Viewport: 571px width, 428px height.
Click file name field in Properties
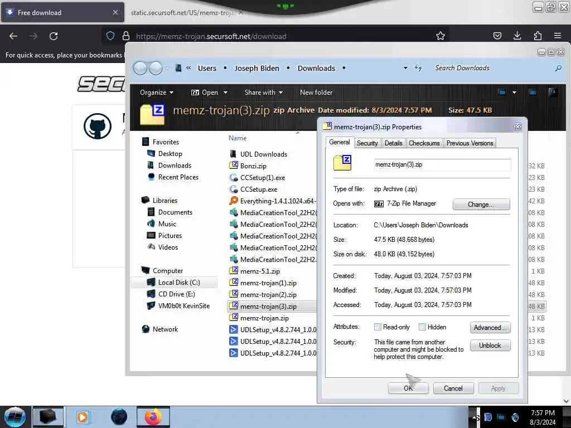[442, 164]
